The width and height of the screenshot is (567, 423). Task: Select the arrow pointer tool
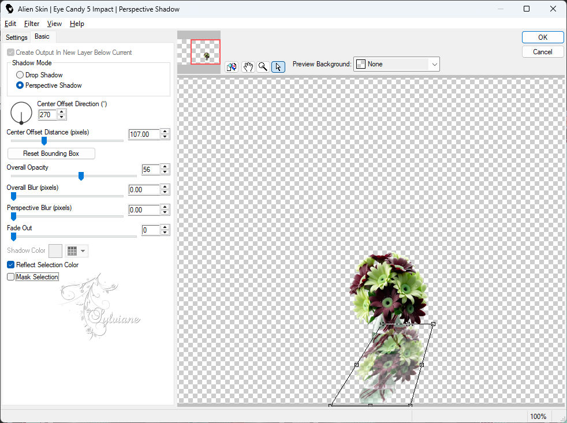278,67
